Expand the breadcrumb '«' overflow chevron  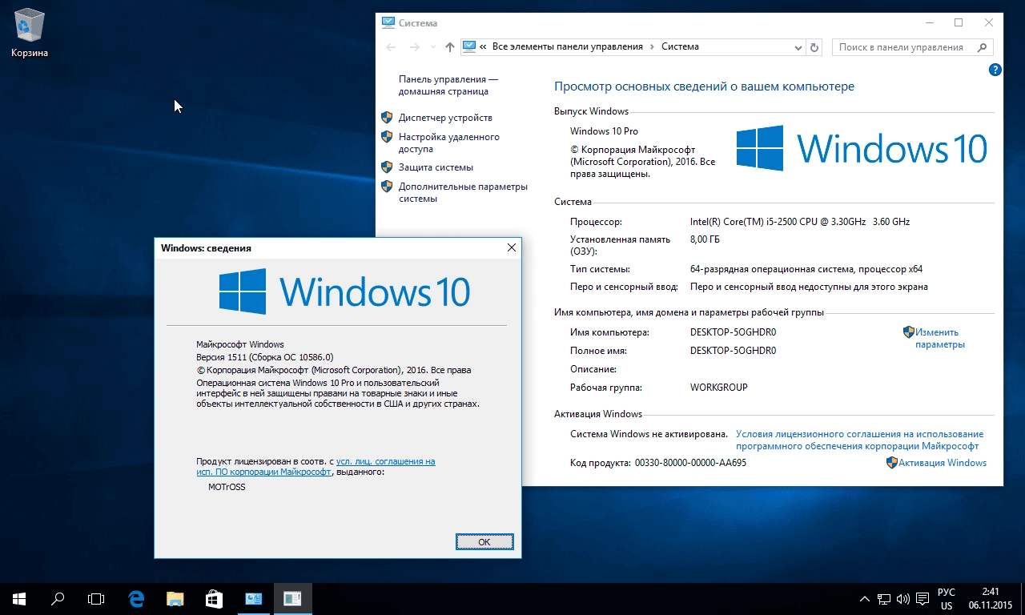(x=484, y=47)
